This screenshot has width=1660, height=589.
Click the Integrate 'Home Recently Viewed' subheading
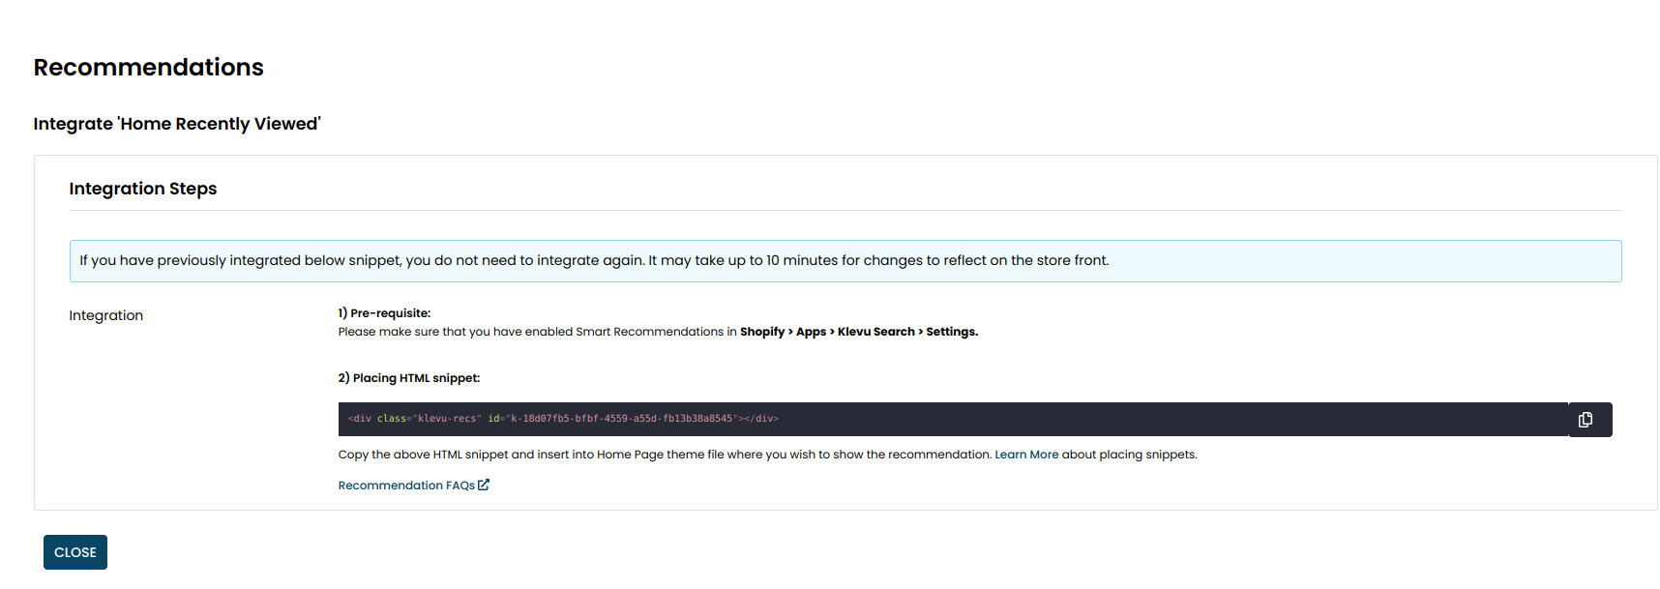[177, 124]
